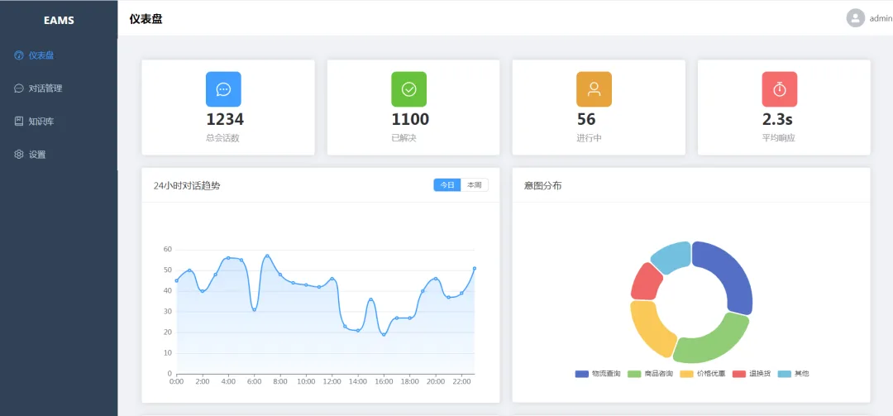
Task: Toggle 价格优惠 legend item in donut chart
Action: (703, 374)
